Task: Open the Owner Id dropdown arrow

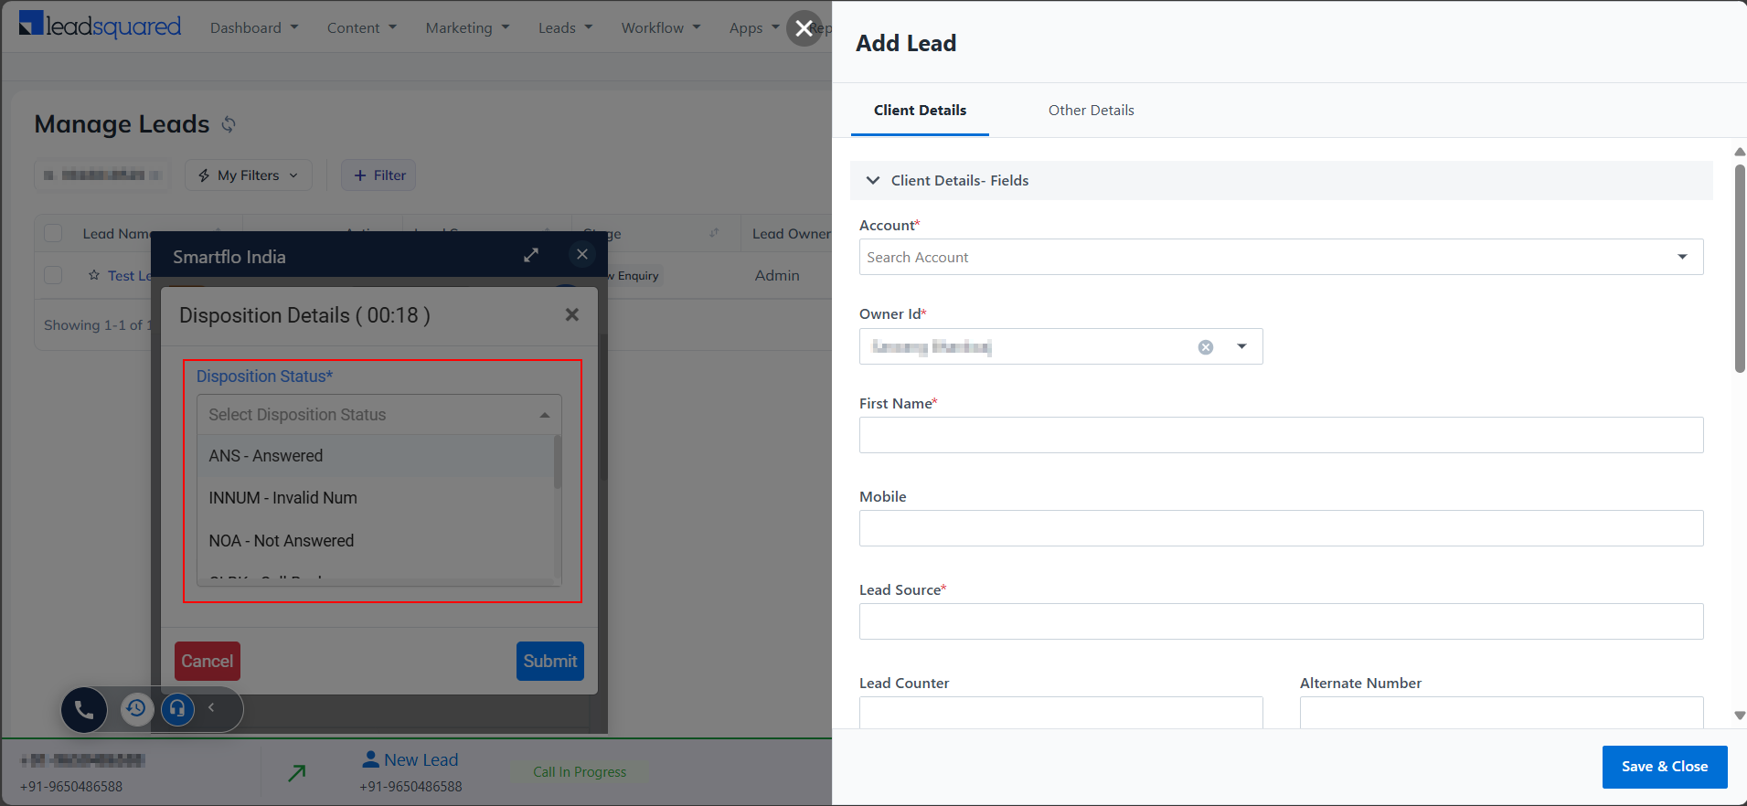Action: pos(1241,346)
